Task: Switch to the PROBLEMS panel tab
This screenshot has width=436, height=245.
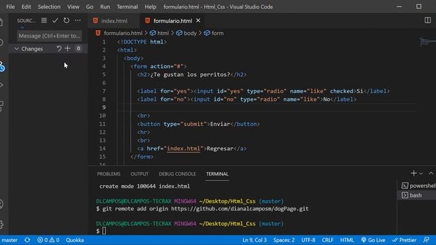Action: tap(108, 174)
